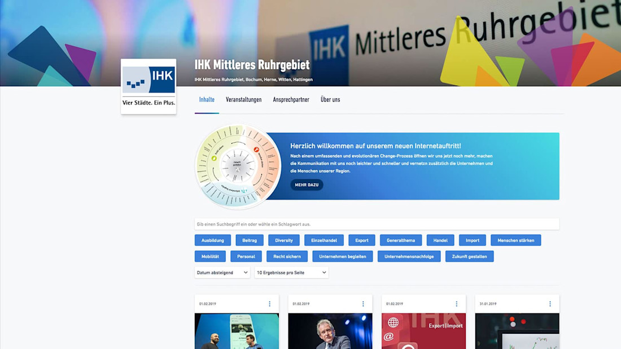Open the Datum absteigend sort dropdown

pos(222,273)
